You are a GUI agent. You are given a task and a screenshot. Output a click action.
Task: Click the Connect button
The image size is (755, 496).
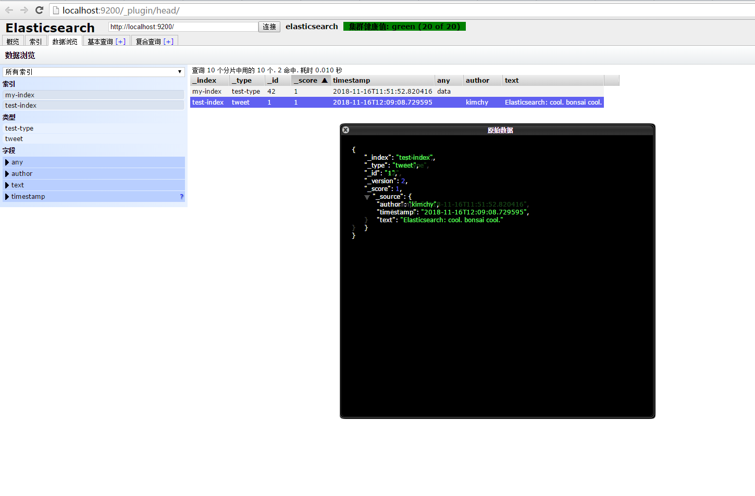(x=269, y=27)
